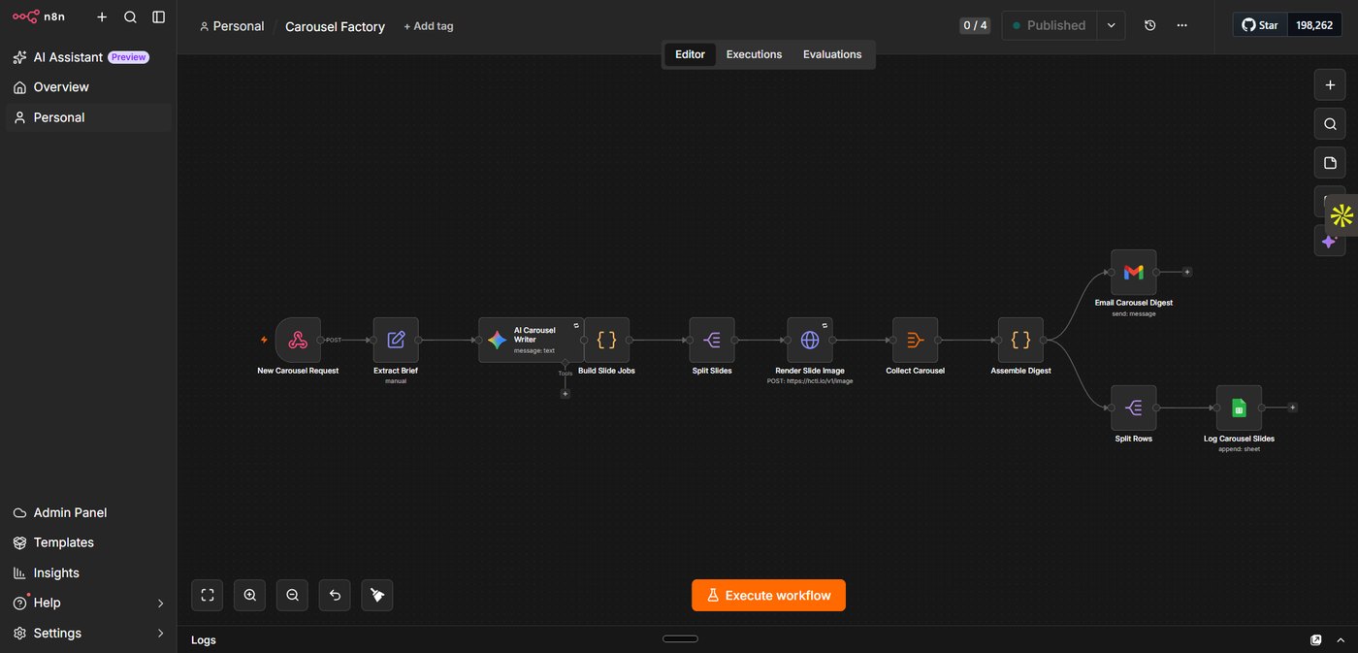
Task: Click the POST label on webhook connection
Action: tap(334, 340)
